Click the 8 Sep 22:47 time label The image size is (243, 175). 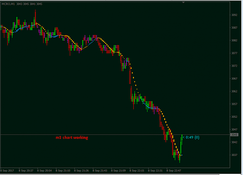pyautogui.click(x=174, y=170)
